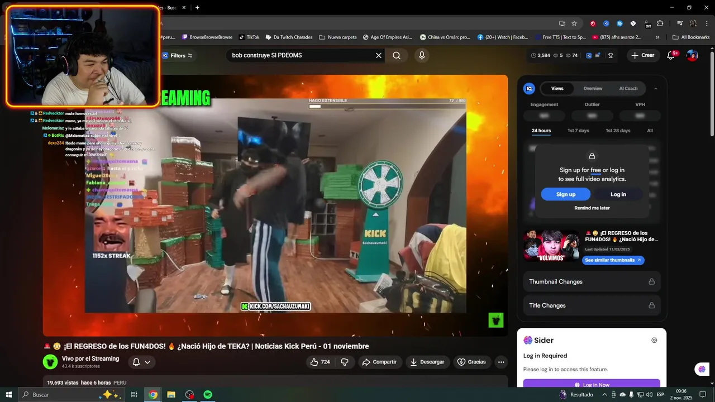The height and width of the screenshot is (402, 715).
Task: Open more actions three-dot button
Action: (x=501, y=362)
